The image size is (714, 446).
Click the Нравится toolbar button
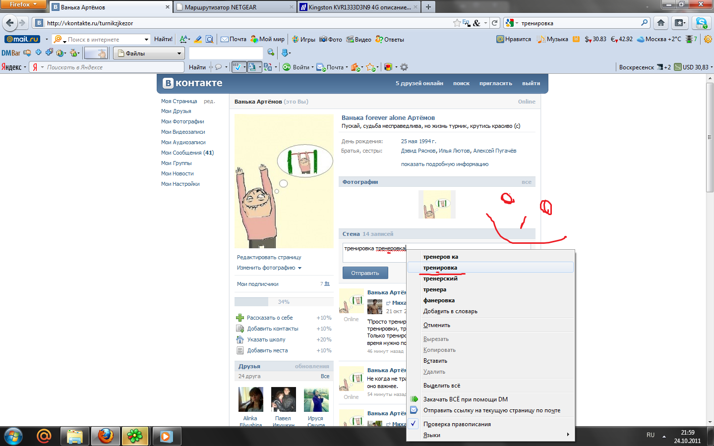click(514, 39)
